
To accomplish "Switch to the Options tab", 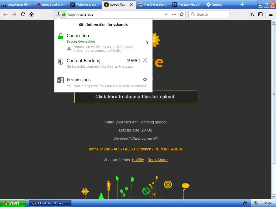I will click(221, 5).
